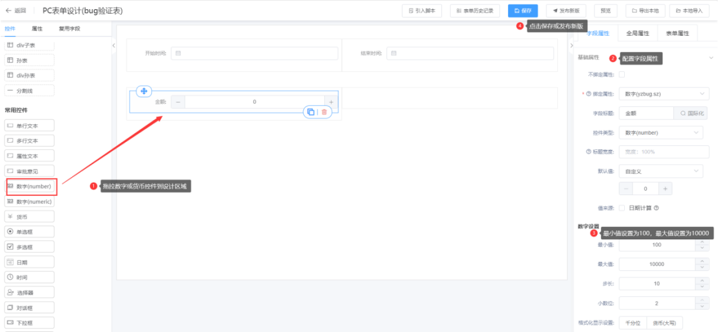Click the 开始时间 date input
724x332 pixels.
(x=255, y=54)
